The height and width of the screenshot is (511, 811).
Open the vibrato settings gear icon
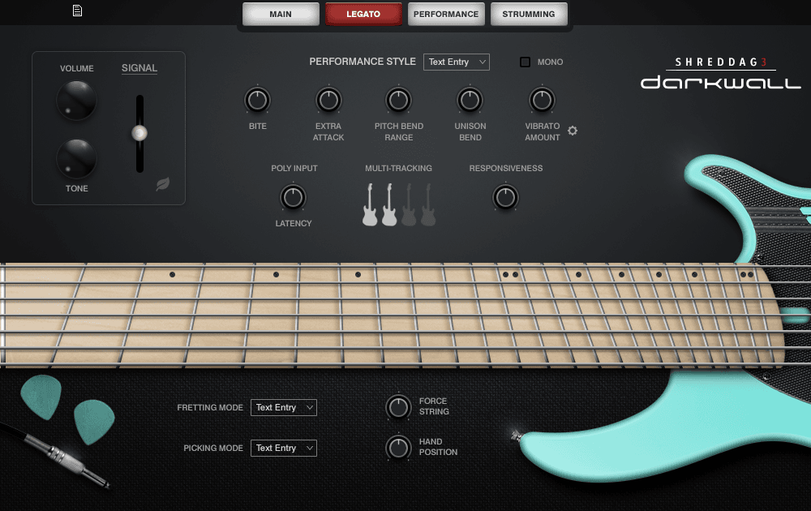[573, 130]
